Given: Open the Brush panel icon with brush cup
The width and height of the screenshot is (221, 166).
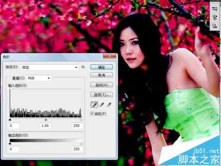Looking at the screenshot, I should (x=215, y=18).
